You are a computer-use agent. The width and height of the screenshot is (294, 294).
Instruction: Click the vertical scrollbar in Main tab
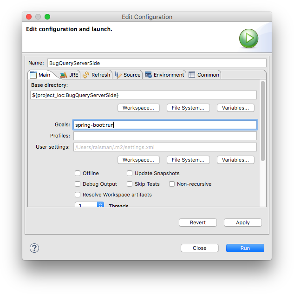point(263,121)
